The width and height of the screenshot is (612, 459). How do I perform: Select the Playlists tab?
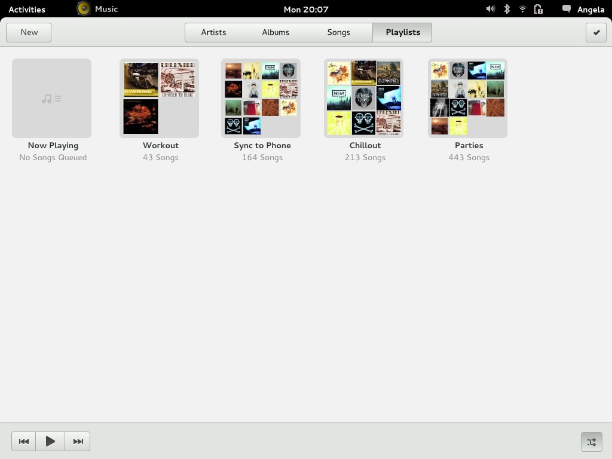tap(402, 32)
